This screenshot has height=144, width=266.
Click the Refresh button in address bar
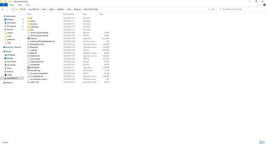213,9
